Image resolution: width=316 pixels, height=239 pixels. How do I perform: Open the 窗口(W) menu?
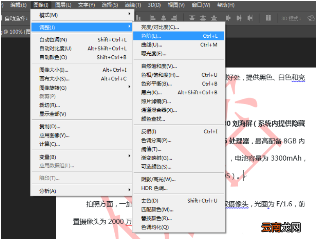click(x=201, y=5)
